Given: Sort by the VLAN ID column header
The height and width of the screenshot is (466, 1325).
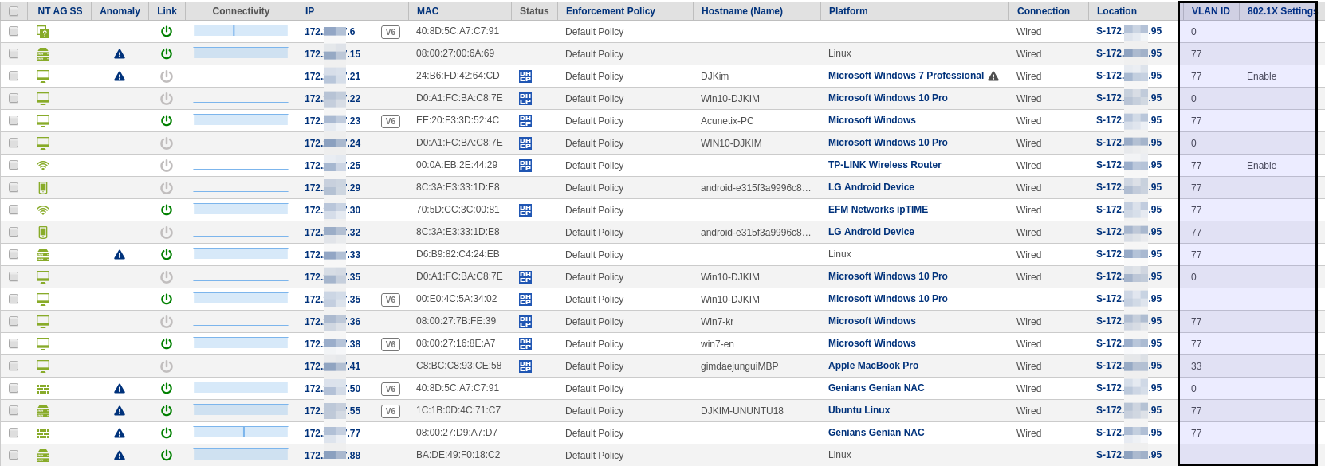Looking at the screenshot, I should point(1210,11).
